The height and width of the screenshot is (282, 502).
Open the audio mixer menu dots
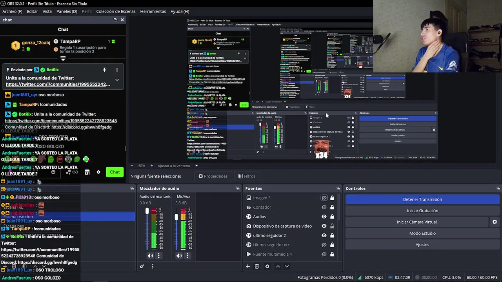point(153,266)
